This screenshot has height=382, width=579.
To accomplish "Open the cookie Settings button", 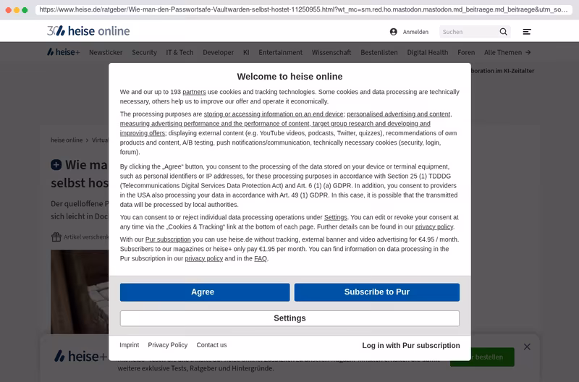I will (x=290, y=318).
